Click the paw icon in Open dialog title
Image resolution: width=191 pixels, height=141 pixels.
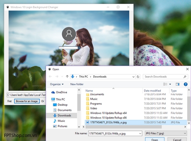pos(50,69)
